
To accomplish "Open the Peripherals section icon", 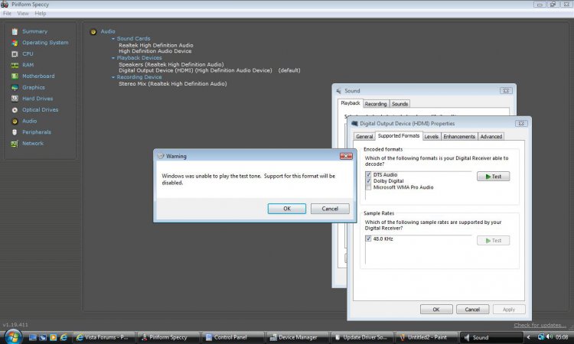I will 15,132.
